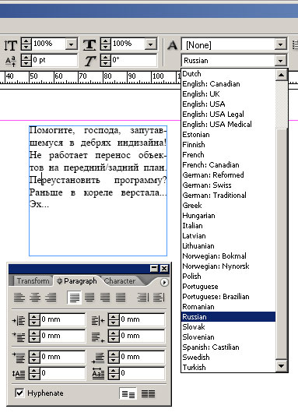Select Italian language
The height and width of the screenshot is (416, 298).
[228, 225]
